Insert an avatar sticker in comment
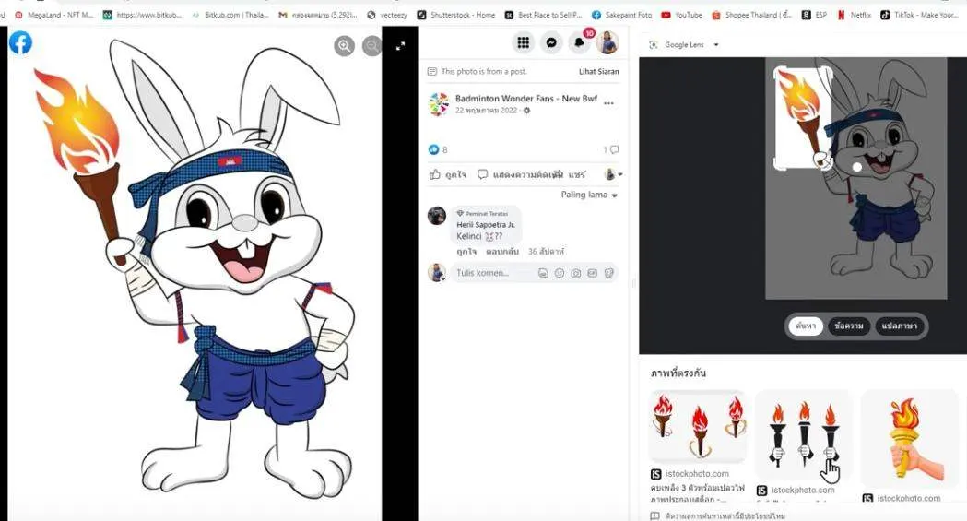This screenshot has height=521, width=967. click(543, 273)
